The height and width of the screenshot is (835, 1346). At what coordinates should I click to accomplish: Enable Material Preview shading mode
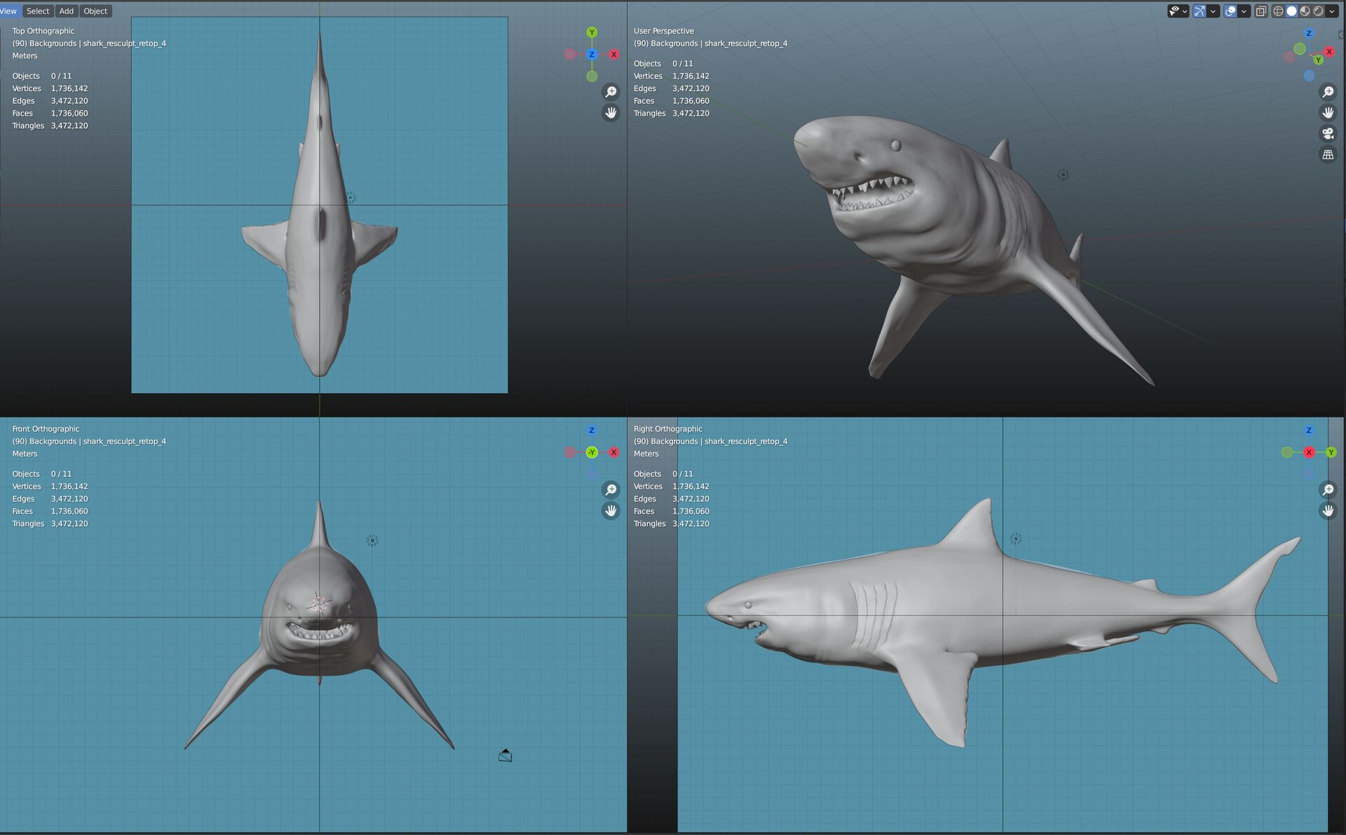(1306, 11)
